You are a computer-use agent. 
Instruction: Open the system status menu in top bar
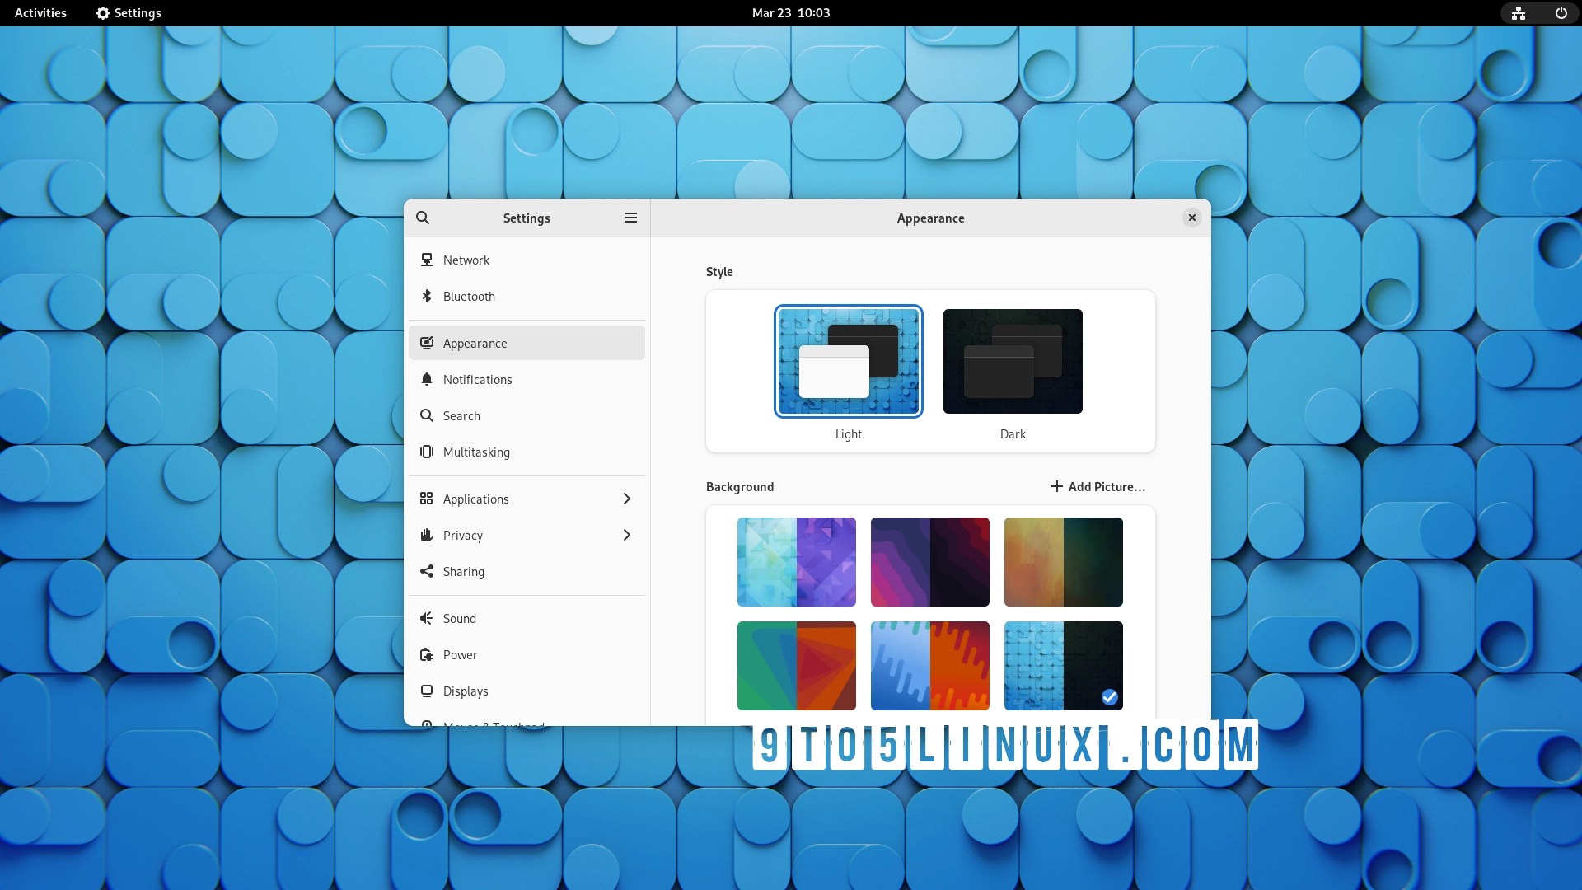[x=1539, y=13]
